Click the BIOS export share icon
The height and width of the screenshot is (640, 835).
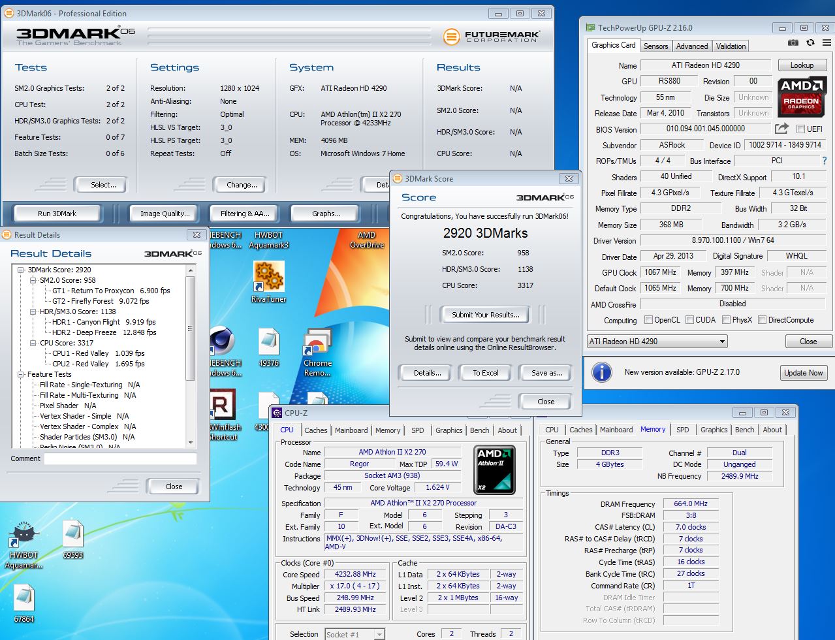(x=781, y=129)
